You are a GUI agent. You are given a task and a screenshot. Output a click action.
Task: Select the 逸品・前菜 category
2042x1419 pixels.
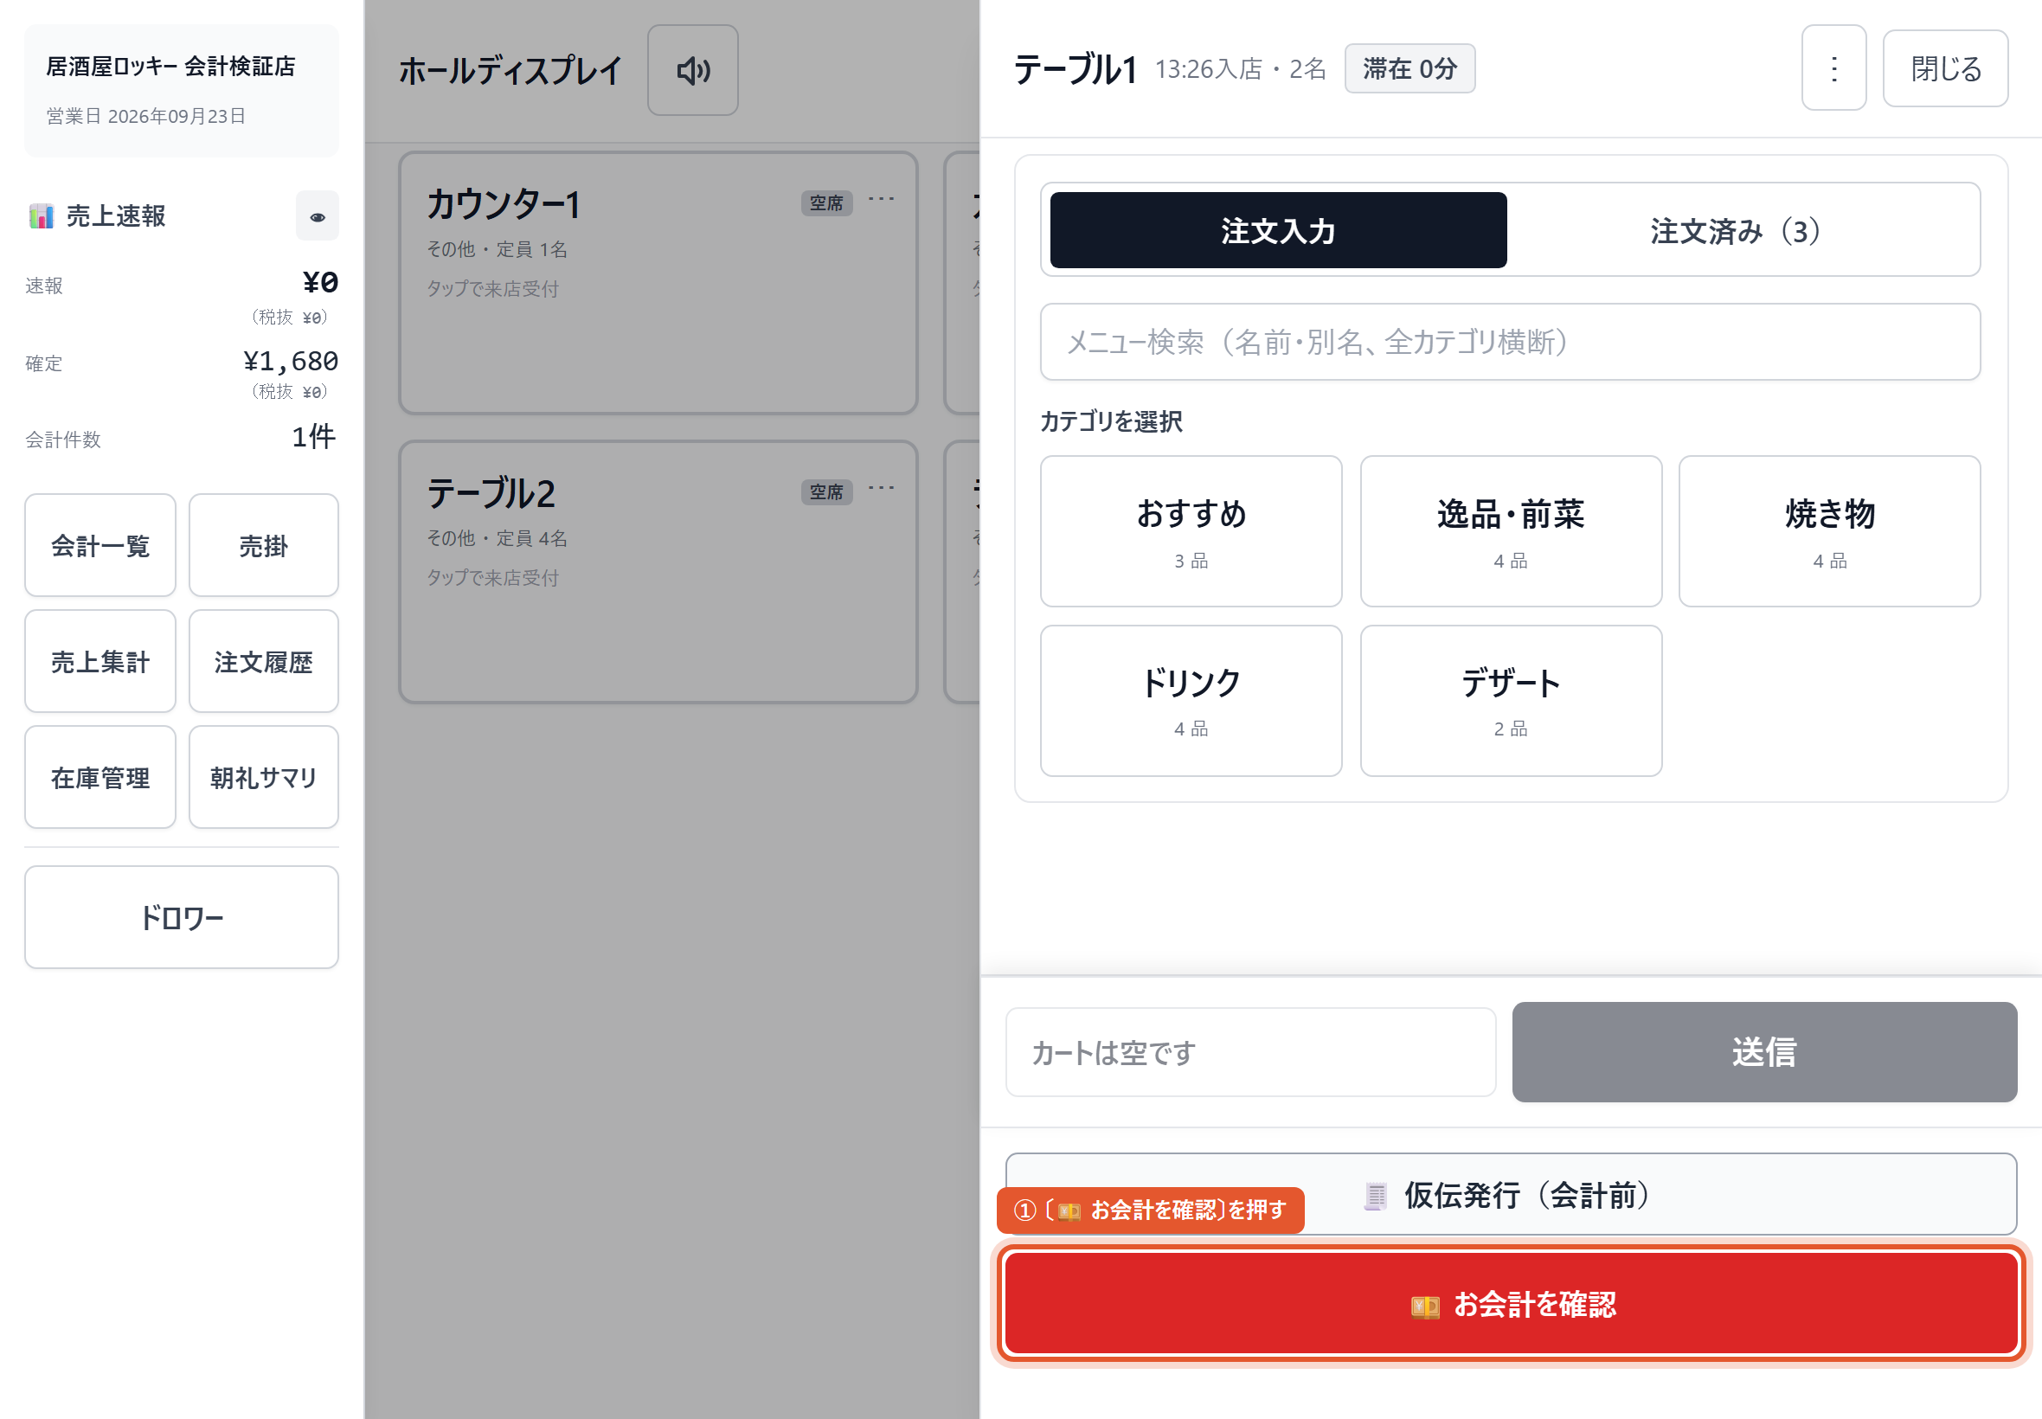1510,531
